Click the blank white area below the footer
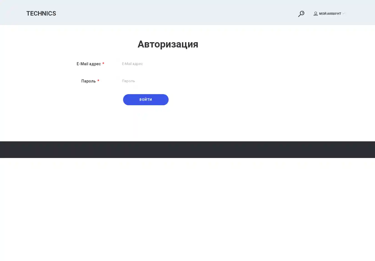375x261 pixels. [187, 208]
